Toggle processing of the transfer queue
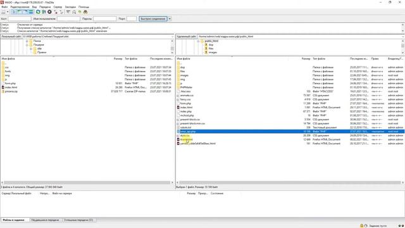405x228 pixels. (x=44, y=12)
